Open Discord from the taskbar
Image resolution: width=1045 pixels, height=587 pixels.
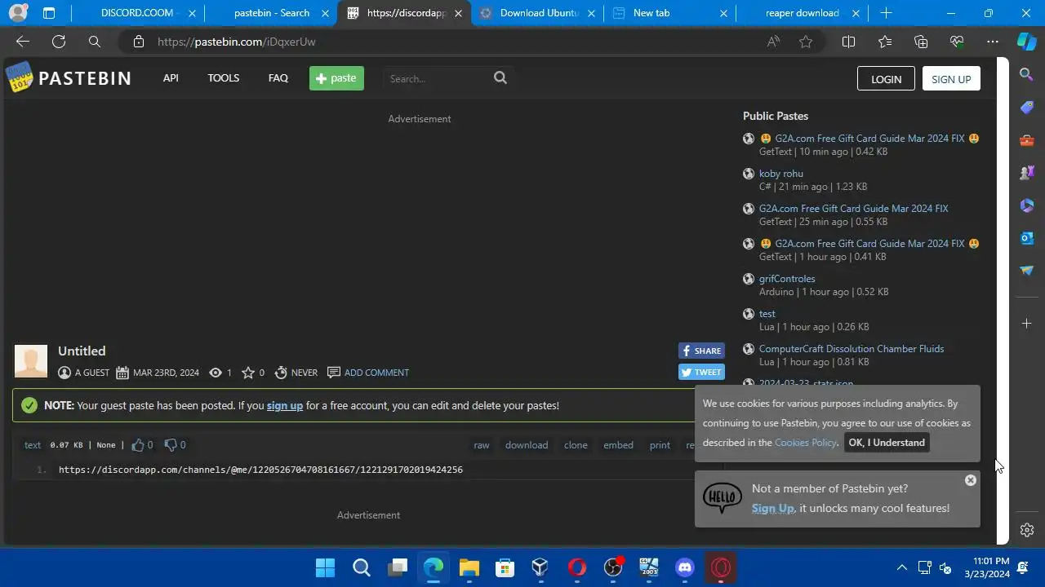click(x=685, y=567)
